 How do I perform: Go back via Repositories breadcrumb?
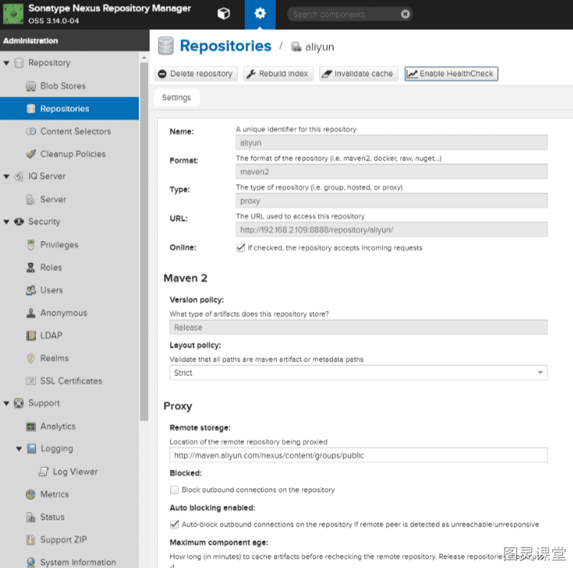coord(226,46)
